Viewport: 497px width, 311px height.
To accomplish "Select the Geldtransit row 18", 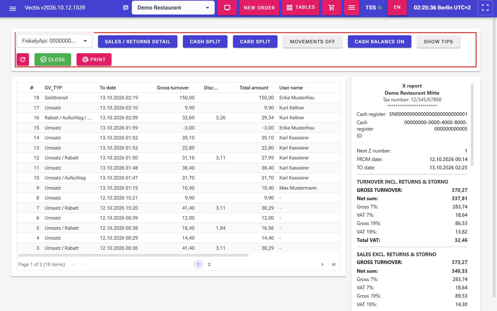I will coord(178,97).
